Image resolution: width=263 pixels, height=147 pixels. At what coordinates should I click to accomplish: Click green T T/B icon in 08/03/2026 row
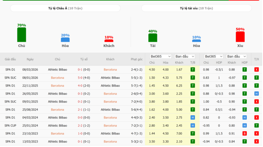(x=193, y=70)
